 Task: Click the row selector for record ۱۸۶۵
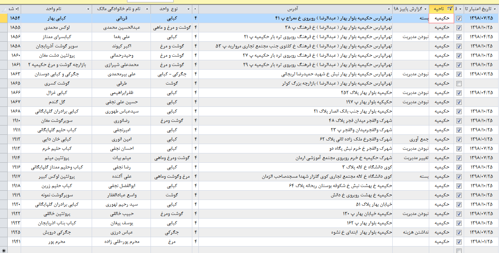(x=4, y=83)
